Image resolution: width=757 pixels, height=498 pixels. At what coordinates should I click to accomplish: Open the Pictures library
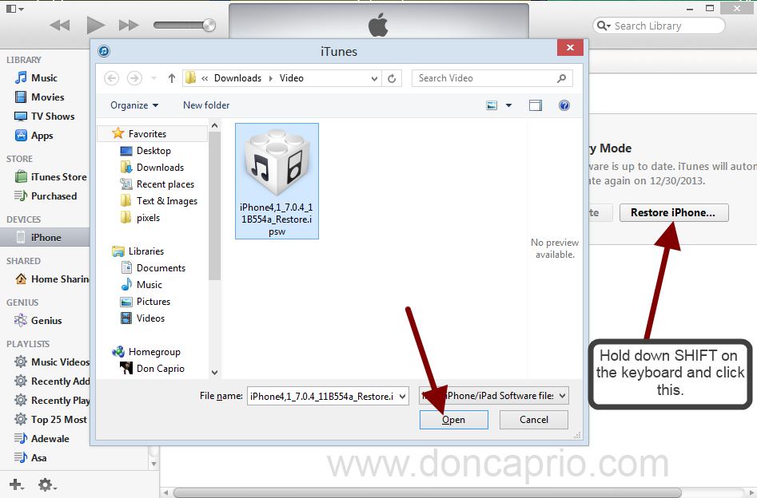(x=153, y=302)
